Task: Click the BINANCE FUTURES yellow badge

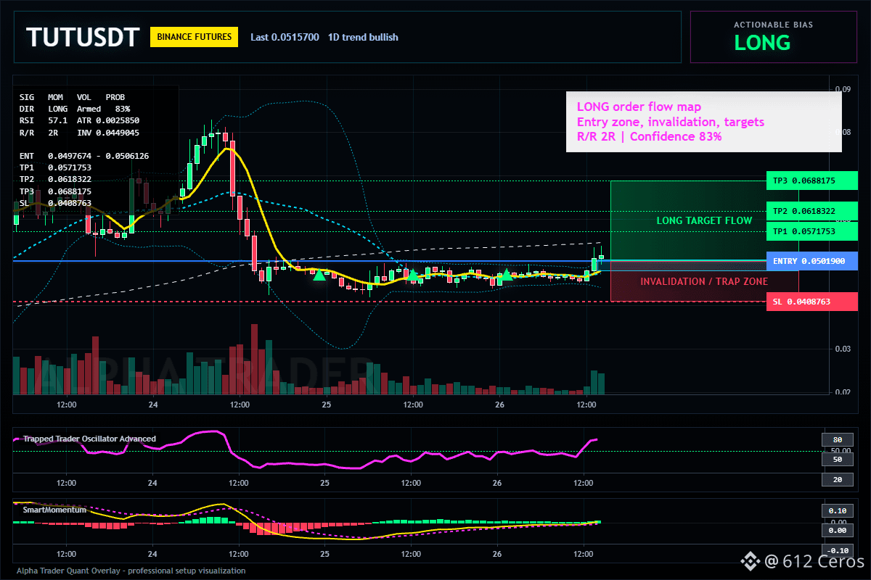Action: (194, 36)
